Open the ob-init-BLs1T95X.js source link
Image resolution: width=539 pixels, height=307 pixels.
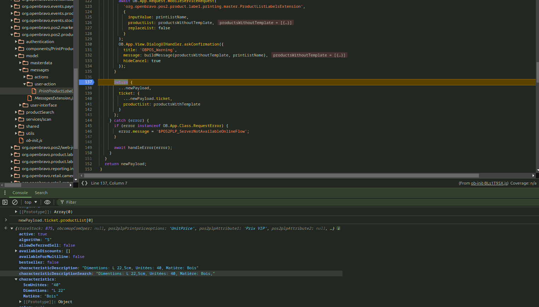tap(489, 183)
